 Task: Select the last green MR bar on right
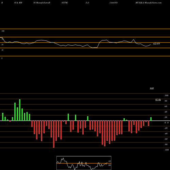click(151, 119)
